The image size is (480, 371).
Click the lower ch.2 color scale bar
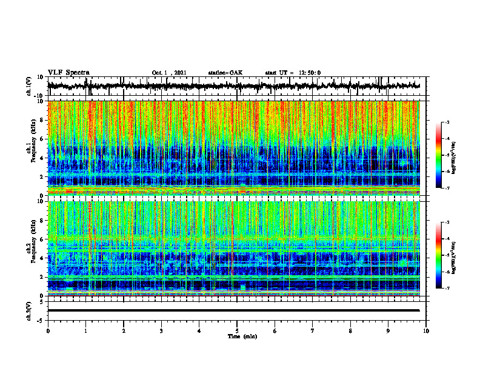[x=439, y=255]
